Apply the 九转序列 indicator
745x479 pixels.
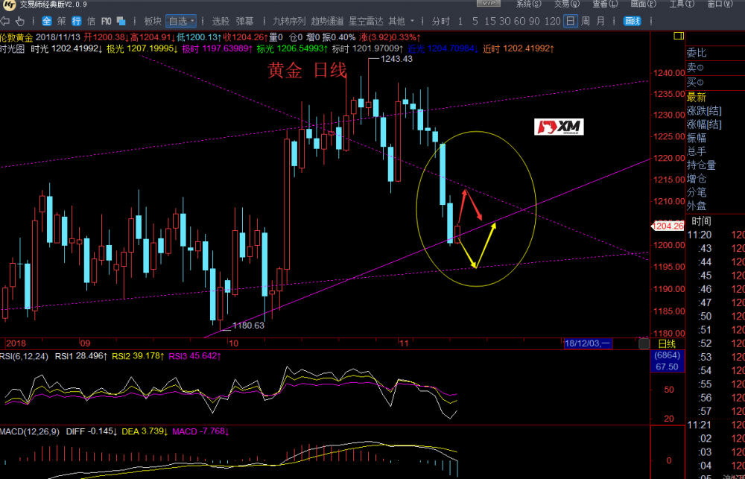[289, 21]
